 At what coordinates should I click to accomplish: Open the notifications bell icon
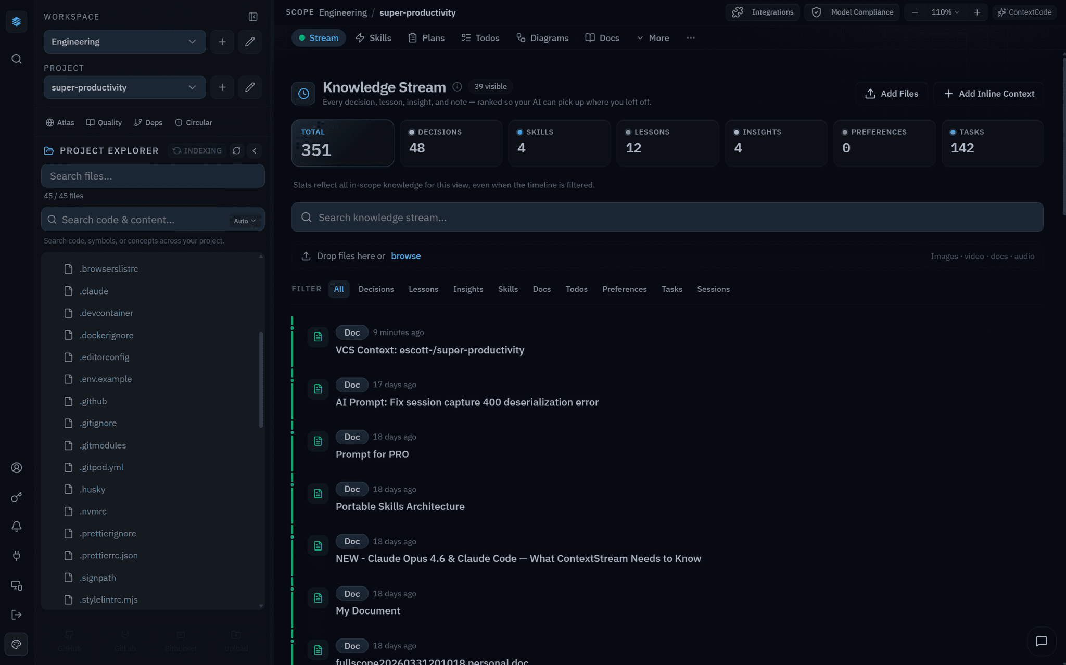(x=17, y=526)
